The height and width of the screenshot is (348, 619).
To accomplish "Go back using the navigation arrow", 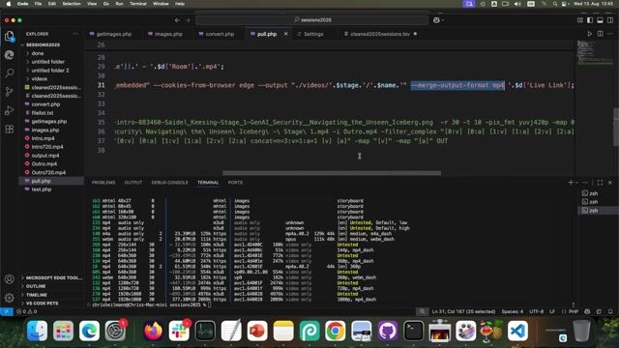I will pos(177,20).
